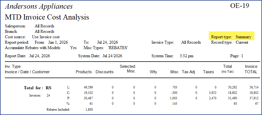Click the 'Salesperson:' label
The width and height of the screenshot is (262, 115).
point(15,26)
